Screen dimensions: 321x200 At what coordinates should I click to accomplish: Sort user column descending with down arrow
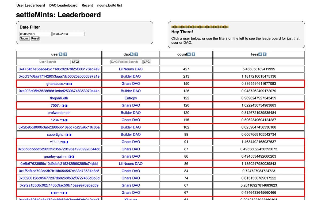pos(61,54)
